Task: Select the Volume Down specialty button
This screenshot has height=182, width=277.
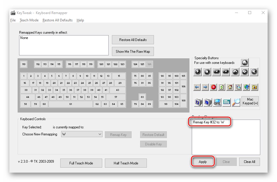Action: click(x=245, y=72)
